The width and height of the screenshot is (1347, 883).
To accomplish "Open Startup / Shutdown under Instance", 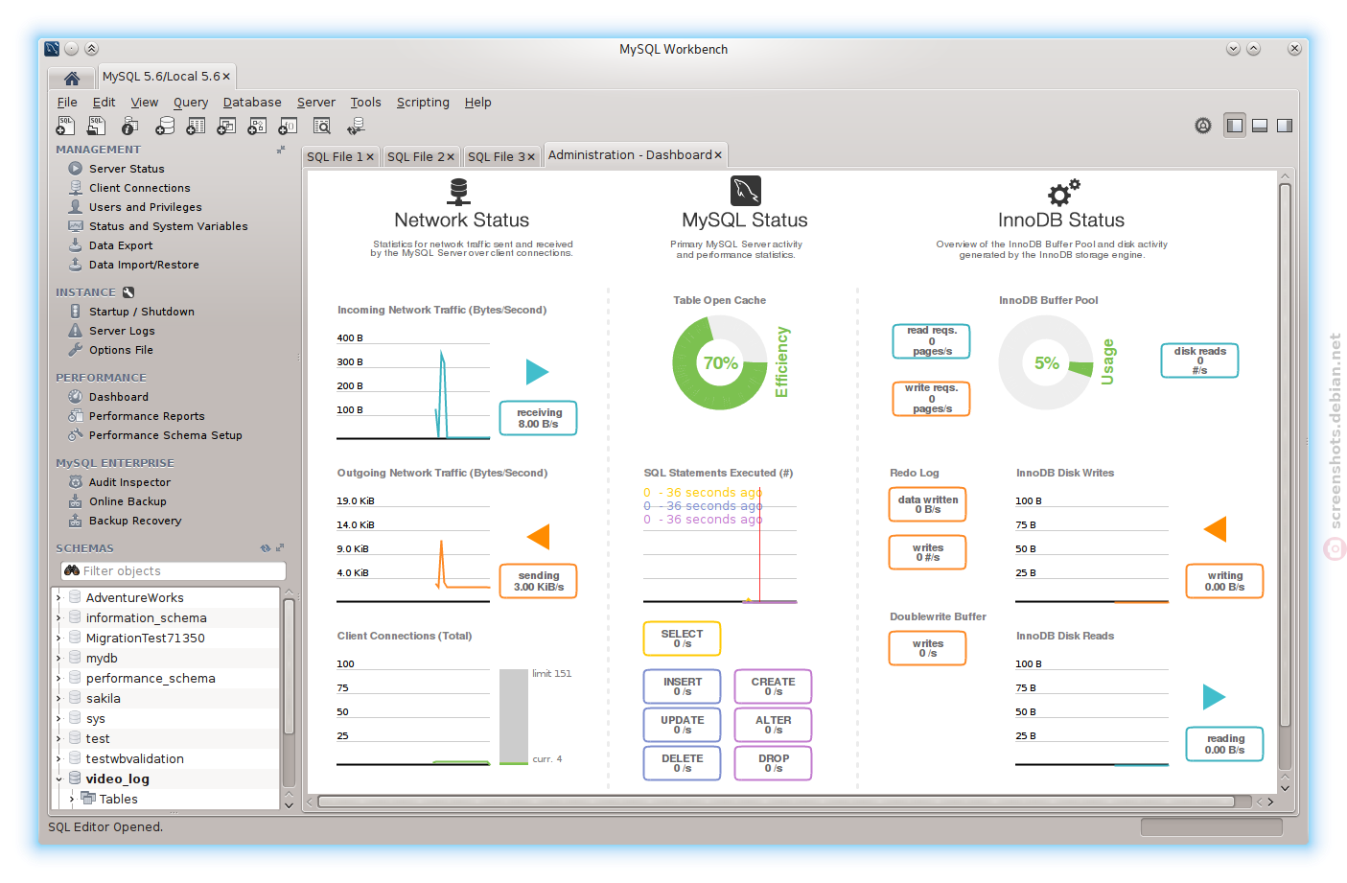I will (x=141, y=312).
